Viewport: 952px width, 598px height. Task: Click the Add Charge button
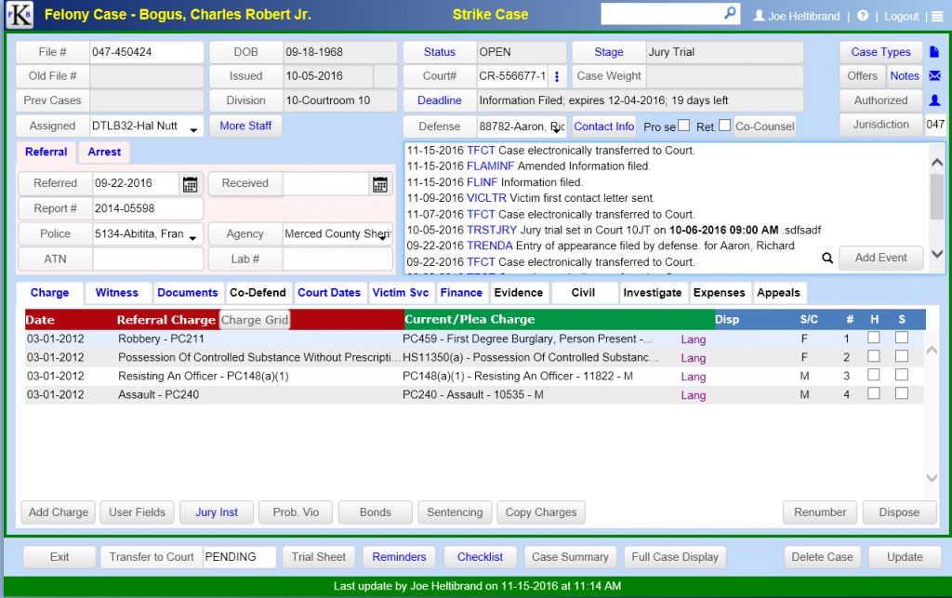58,512
